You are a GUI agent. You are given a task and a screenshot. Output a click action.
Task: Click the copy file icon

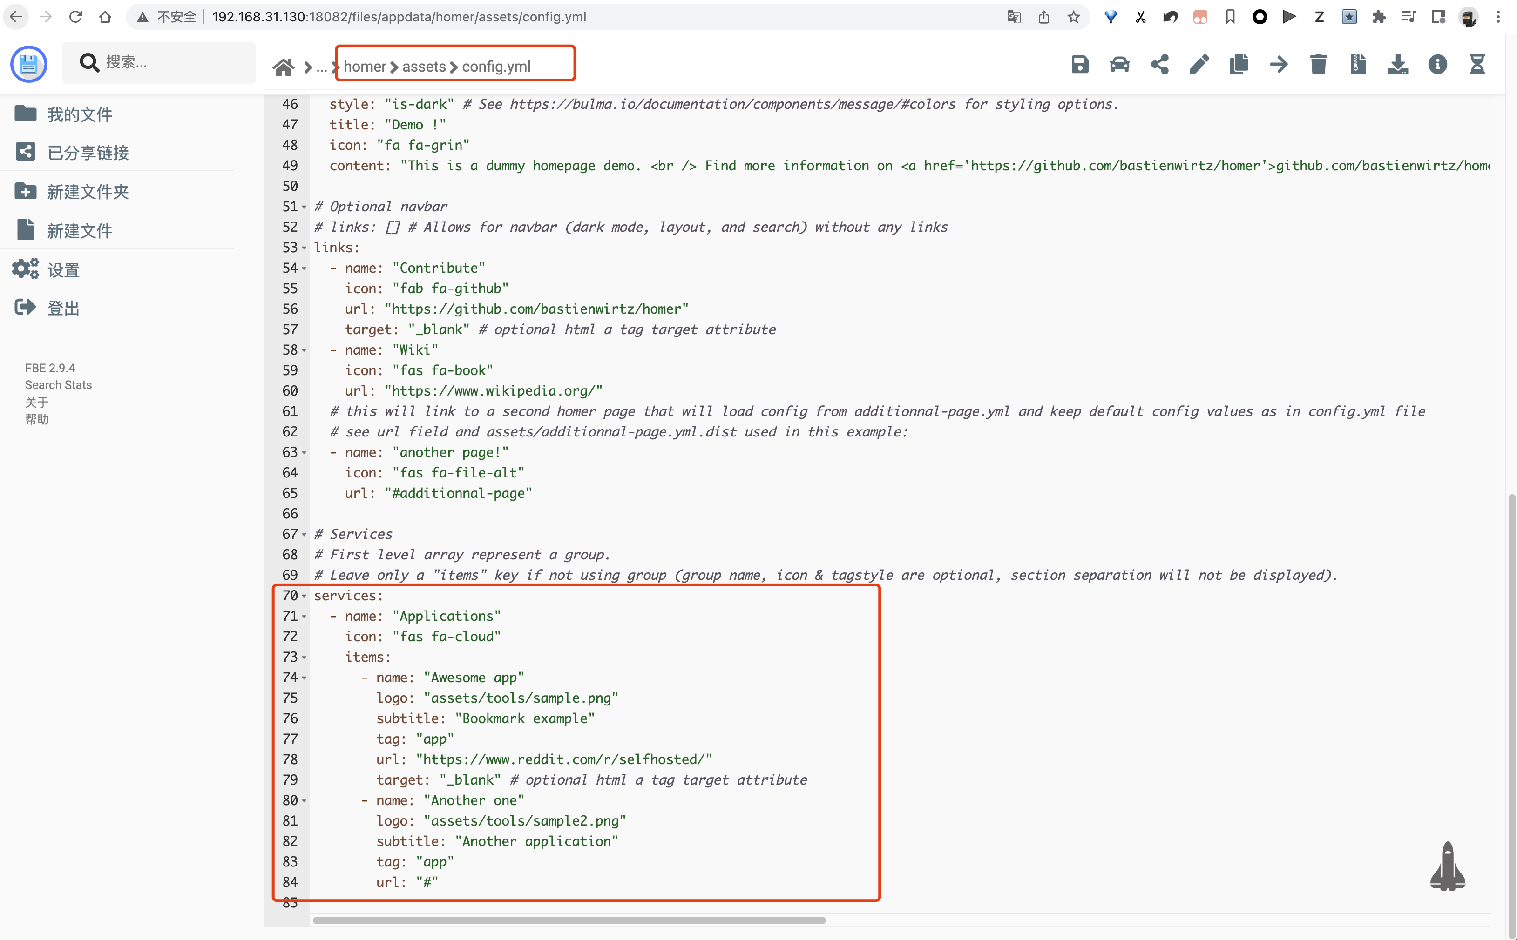(1239, 65)
